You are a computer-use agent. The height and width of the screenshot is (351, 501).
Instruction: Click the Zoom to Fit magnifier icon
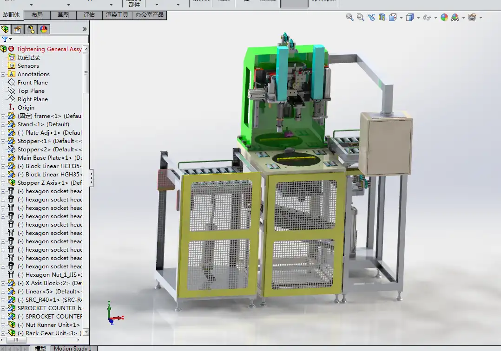[x=350, y=17]
